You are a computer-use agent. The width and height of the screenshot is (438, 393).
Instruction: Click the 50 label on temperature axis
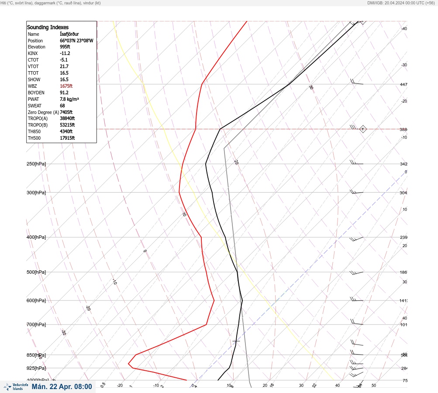374,386
